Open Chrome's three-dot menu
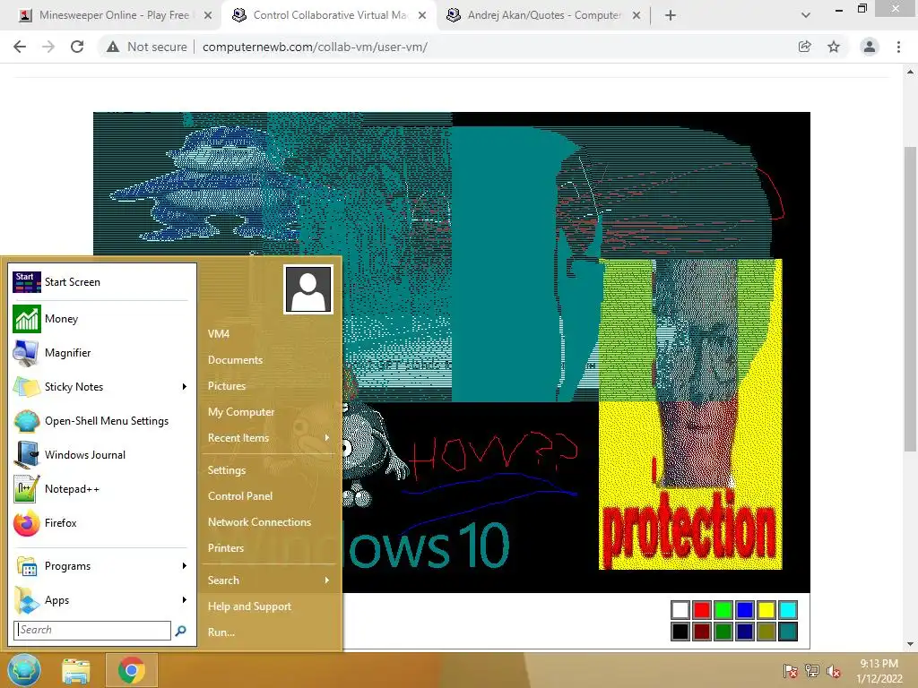The width and height of the screenshot is (918, 688). click(x=898, y=47)
